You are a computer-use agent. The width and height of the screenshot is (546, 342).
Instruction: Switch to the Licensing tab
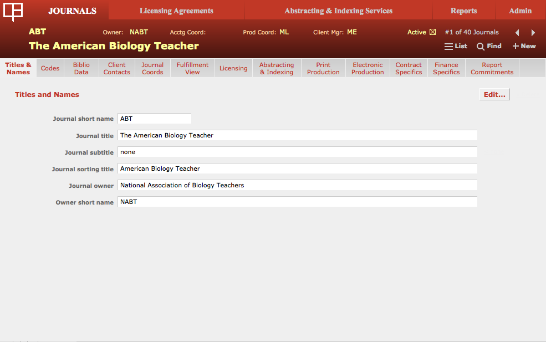pos(233,68)
